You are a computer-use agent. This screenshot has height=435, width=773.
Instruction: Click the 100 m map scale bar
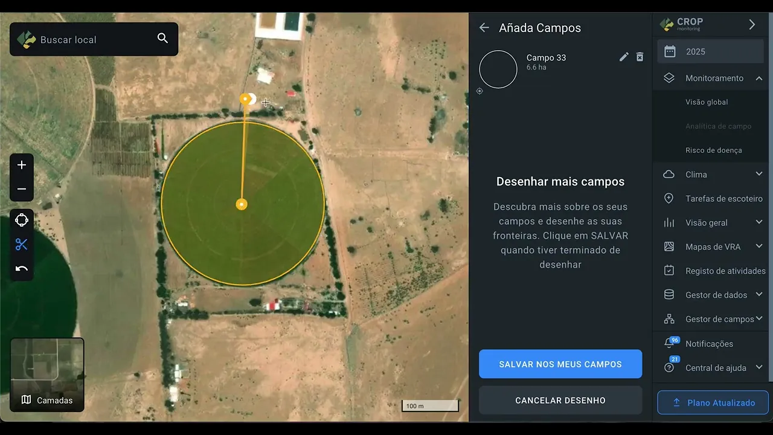pyautogui.click(x=431, y=406)
